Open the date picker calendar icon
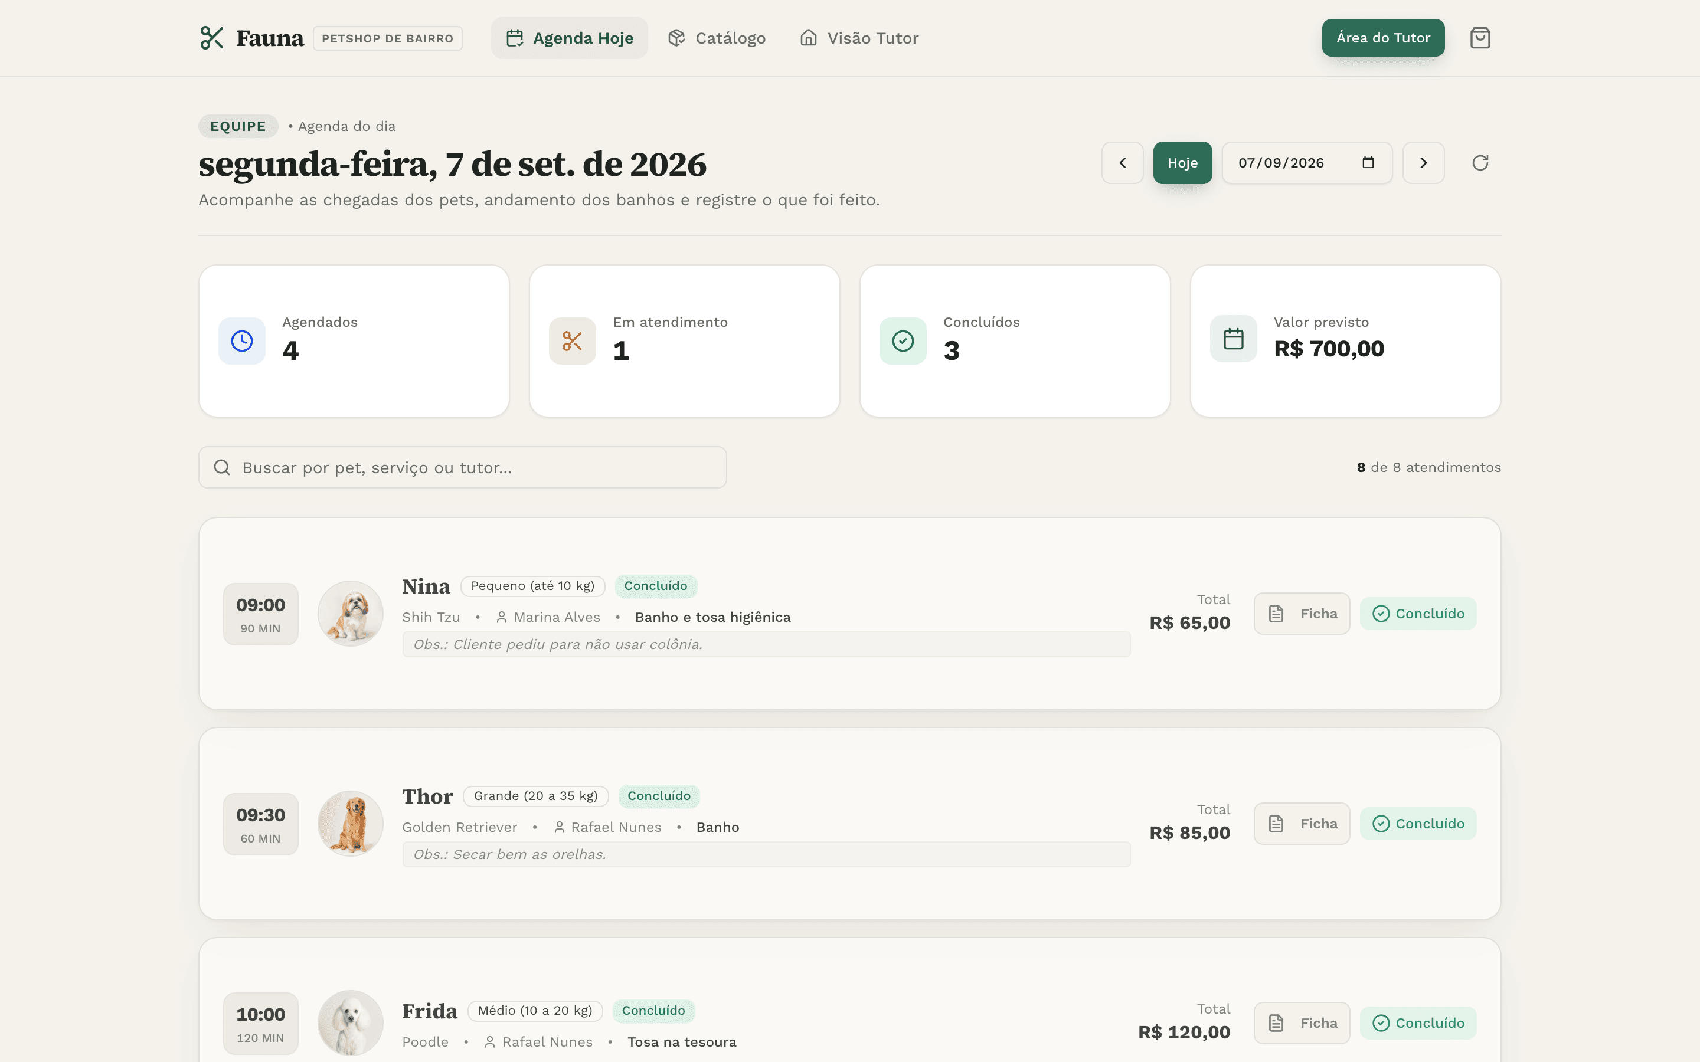Screen dimensions: 1700x1062 coord(1368,163)
